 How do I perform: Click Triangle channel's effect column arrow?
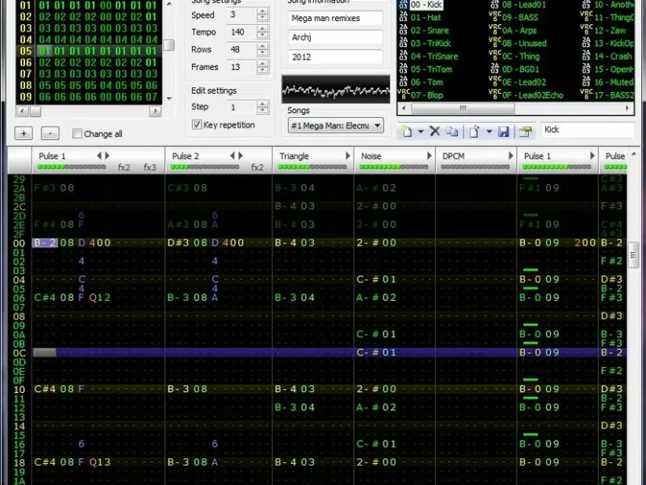(x=347, y=155)
